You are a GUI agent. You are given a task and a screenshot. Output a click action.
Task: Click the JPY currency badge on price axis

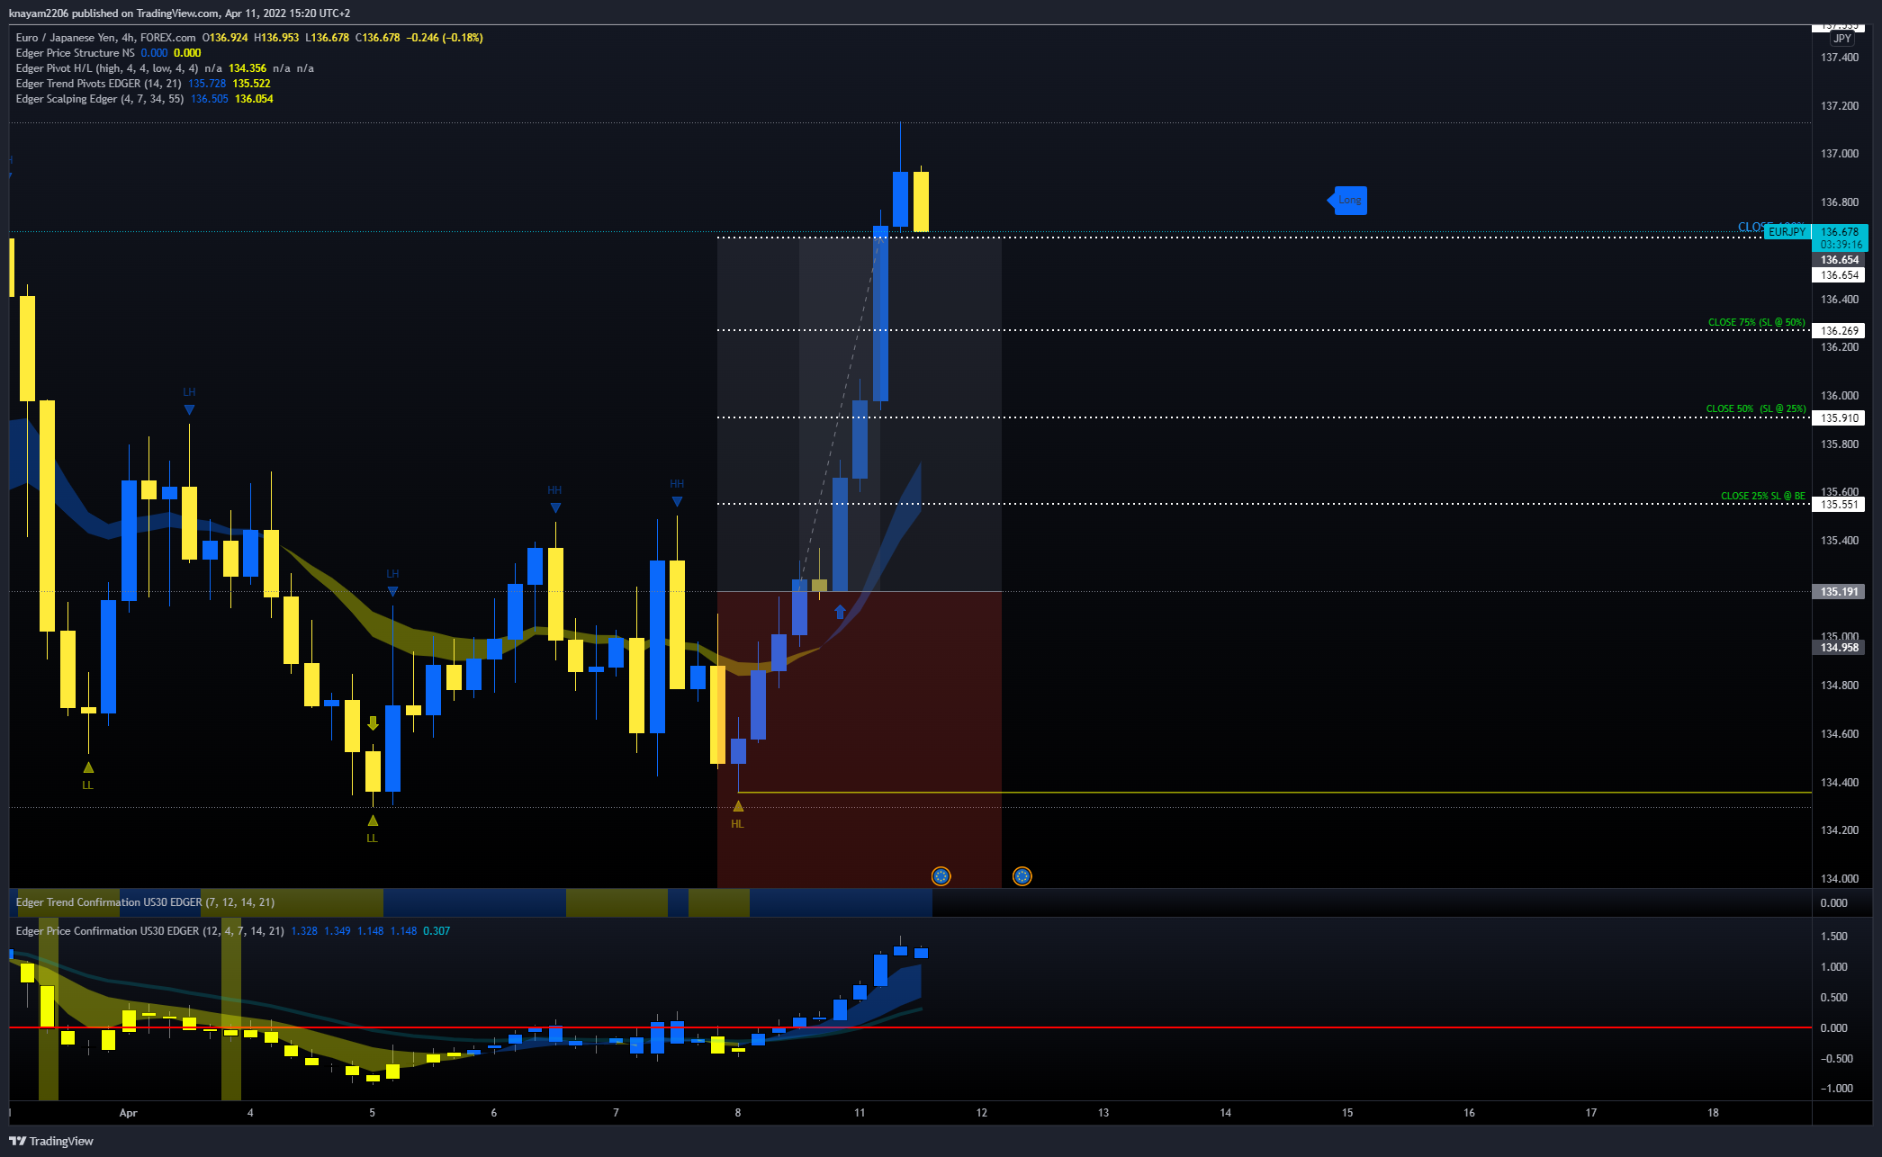[1842, 39]
